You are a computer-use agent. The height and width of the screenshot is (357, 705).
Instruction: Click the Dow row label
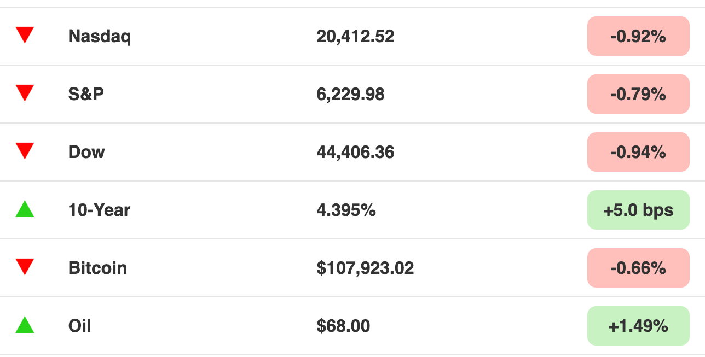pyautogui.click(x=86, y=152)
